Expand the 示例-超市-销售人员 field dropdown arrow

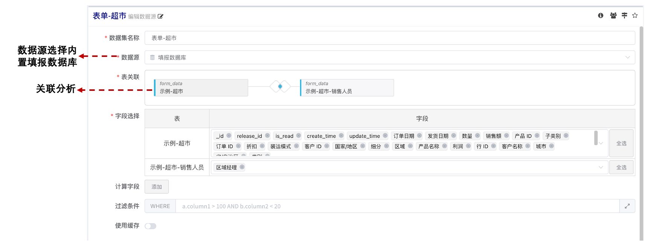tap(601, 167)
